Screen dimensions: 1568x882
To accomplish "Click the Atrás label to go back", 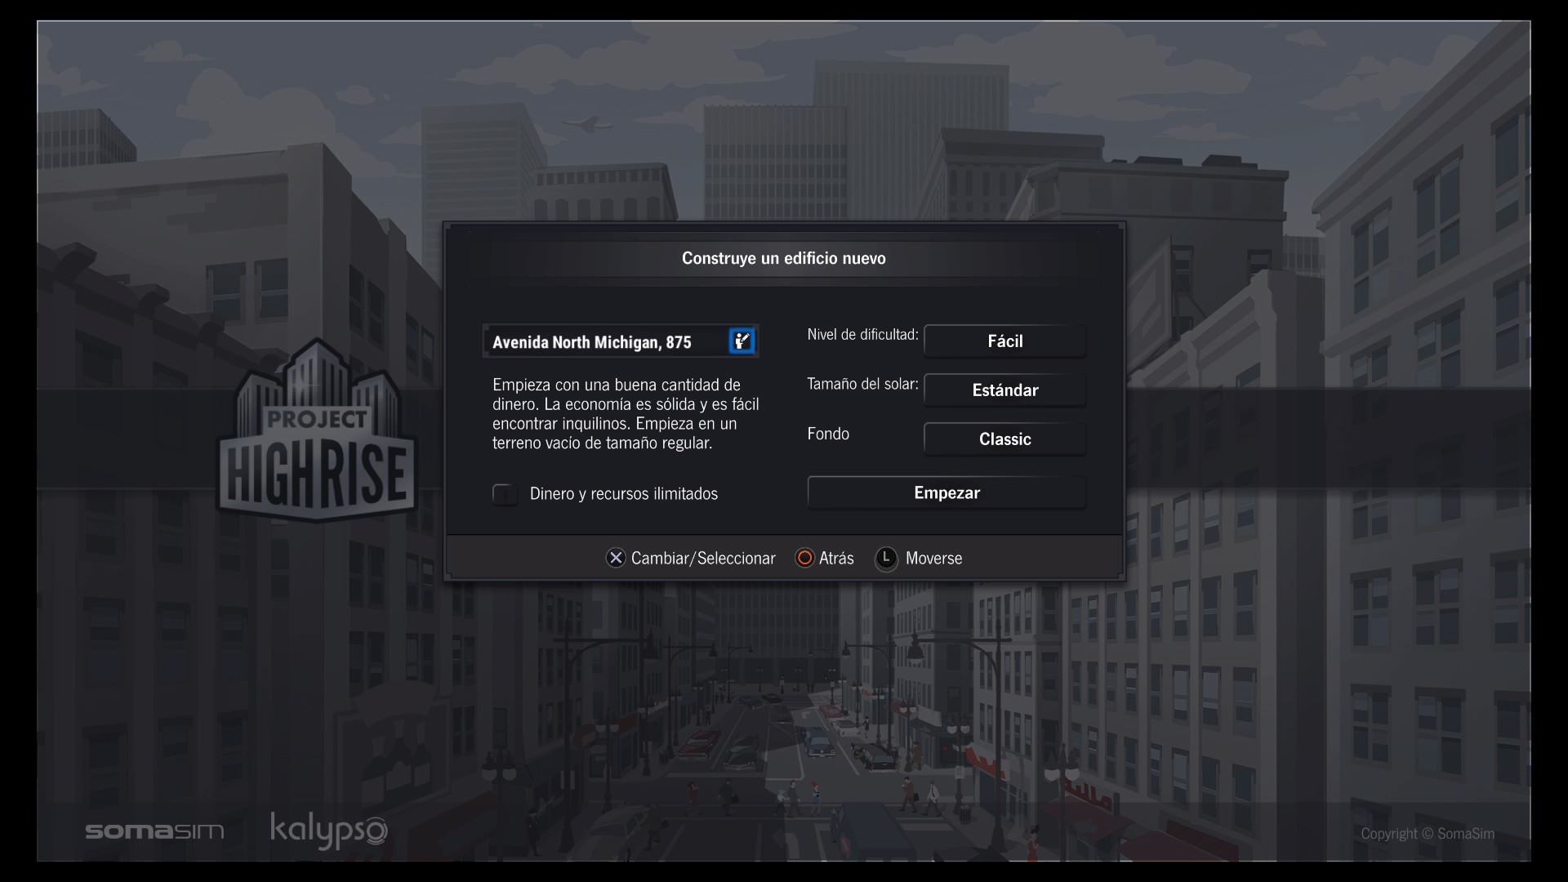I will tap(836, 558).
